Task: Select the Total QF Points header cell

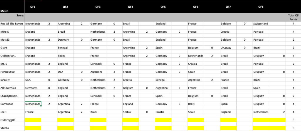Action: tap(293, 17)
